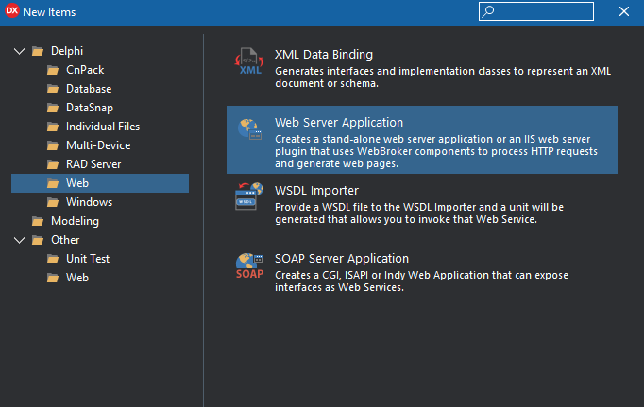Click the Web Server Application globe icon

(249, 129)
